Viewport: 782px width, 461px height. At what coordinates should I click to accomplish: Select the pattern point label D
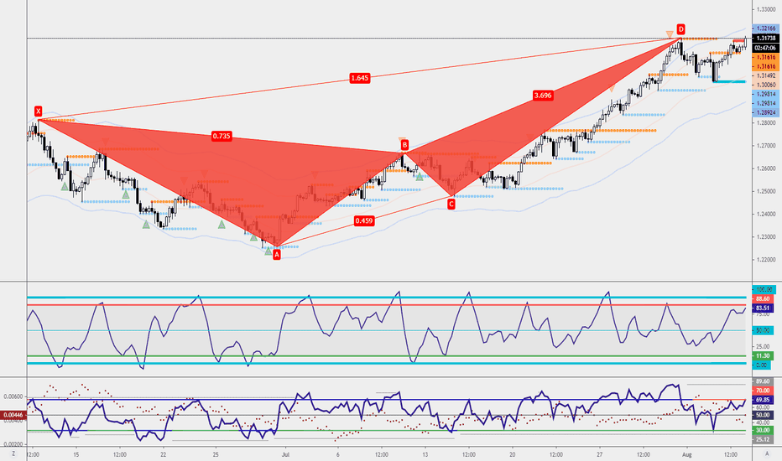point(680,28)
